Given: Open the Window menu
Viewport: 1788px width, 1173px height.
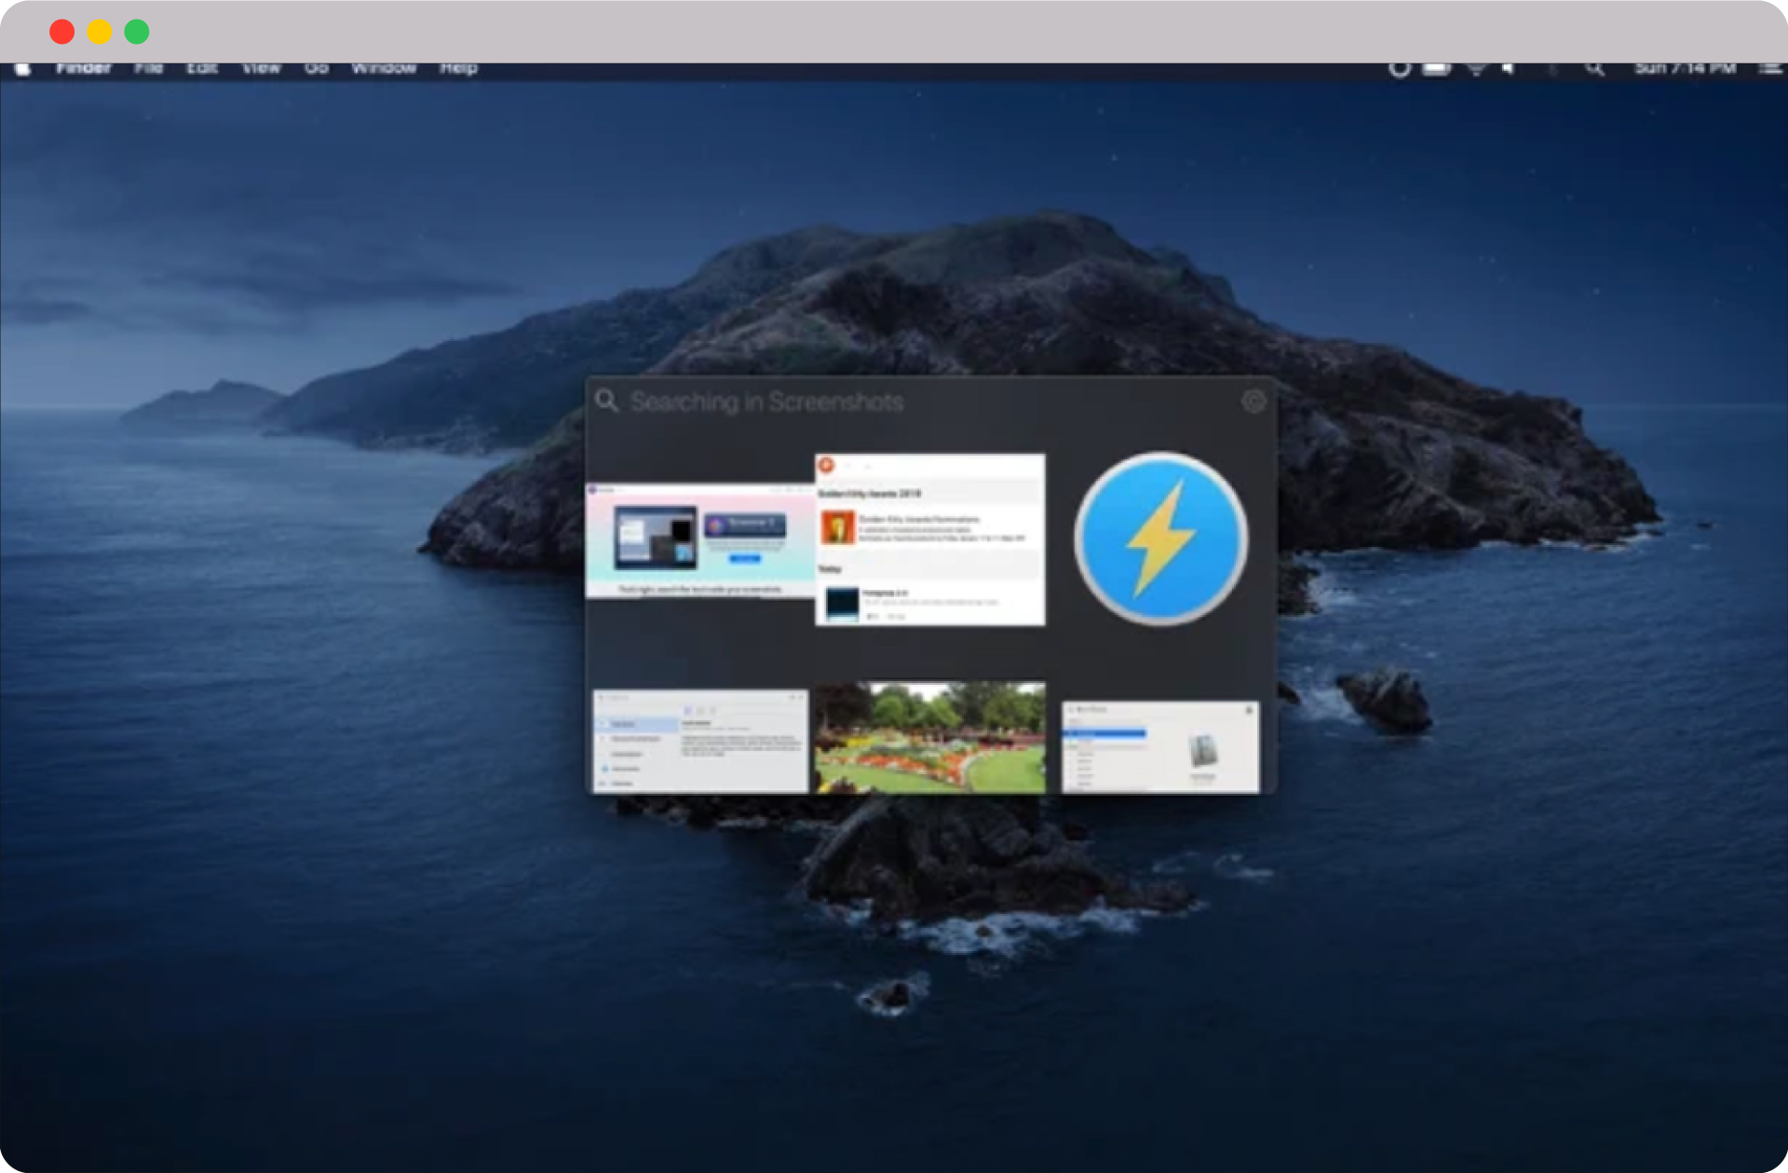Looking at the screenshot, I should 384,69.
